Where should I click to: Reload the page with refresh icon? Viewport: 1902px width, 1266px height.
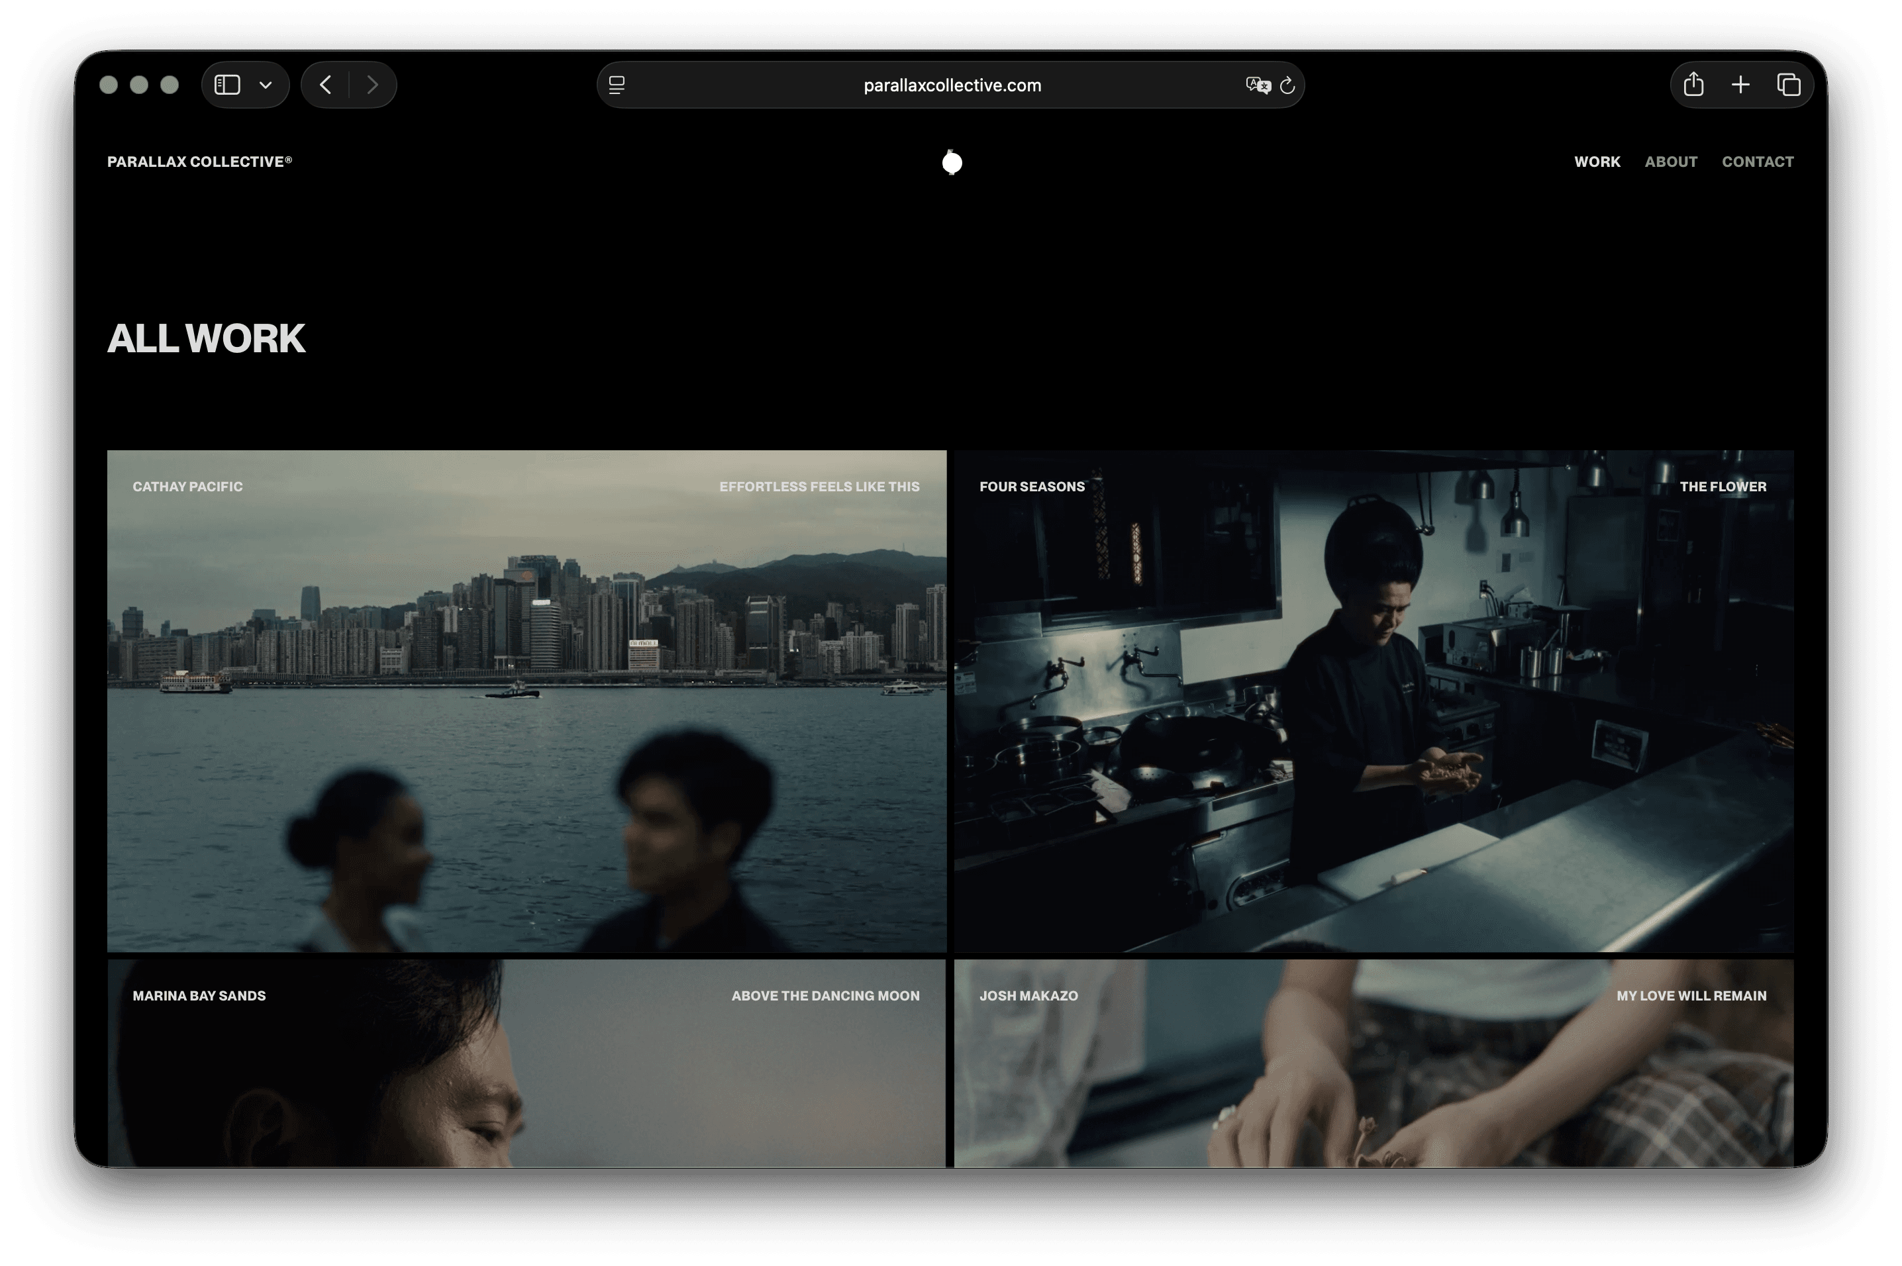pyautogui.click(x=1287, y=85)
